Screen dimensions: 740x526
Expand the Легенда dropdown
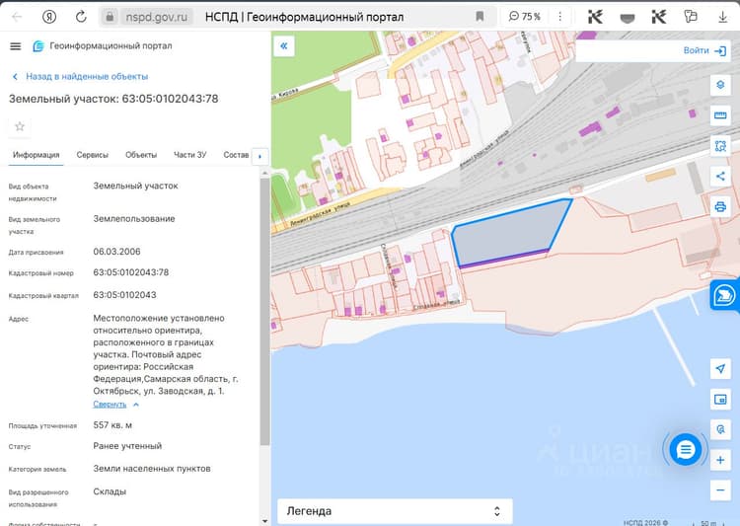coord(395,511)
